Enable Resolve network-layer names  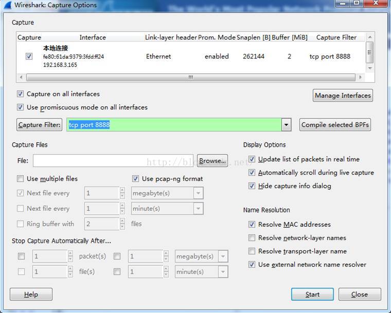[252, 238]
